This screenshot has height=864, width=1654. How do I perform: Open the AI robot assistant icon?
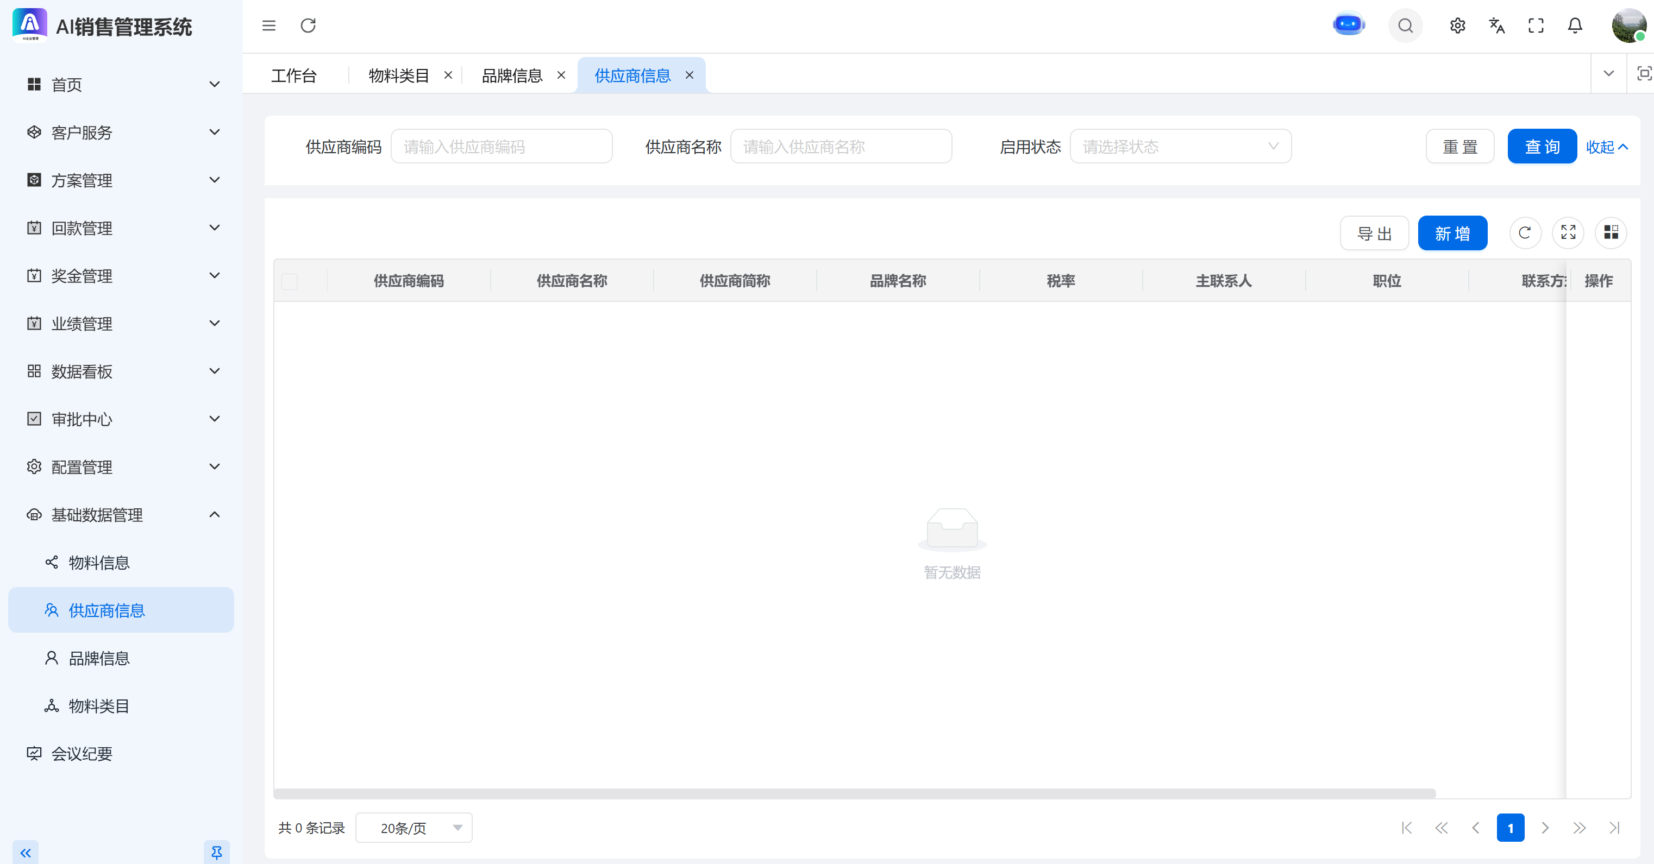[1349, 26]
